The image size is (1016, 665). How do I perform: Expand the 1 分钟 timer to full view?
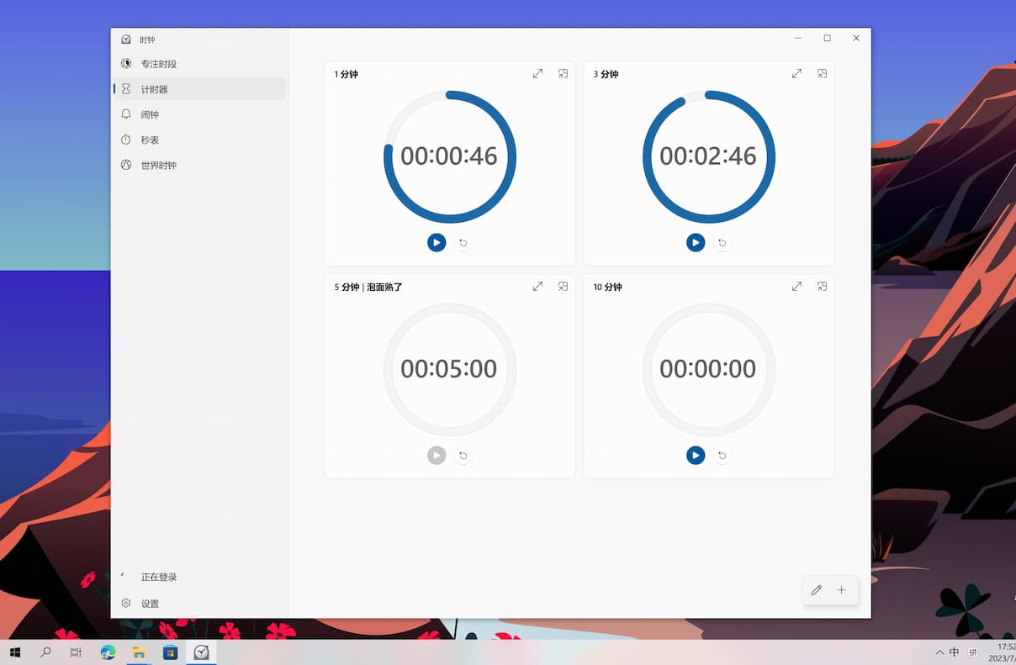tap(537, 74)
